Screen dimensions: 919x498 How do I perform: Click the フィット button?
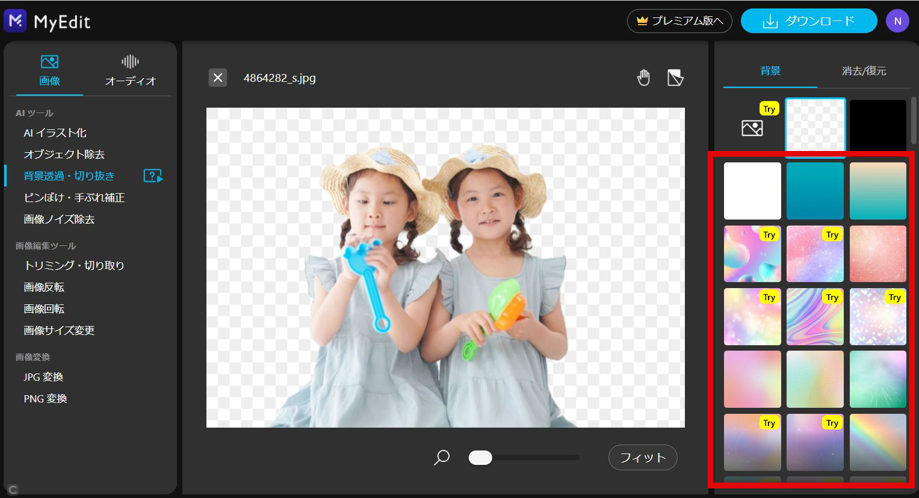click(x=642, y=458)
